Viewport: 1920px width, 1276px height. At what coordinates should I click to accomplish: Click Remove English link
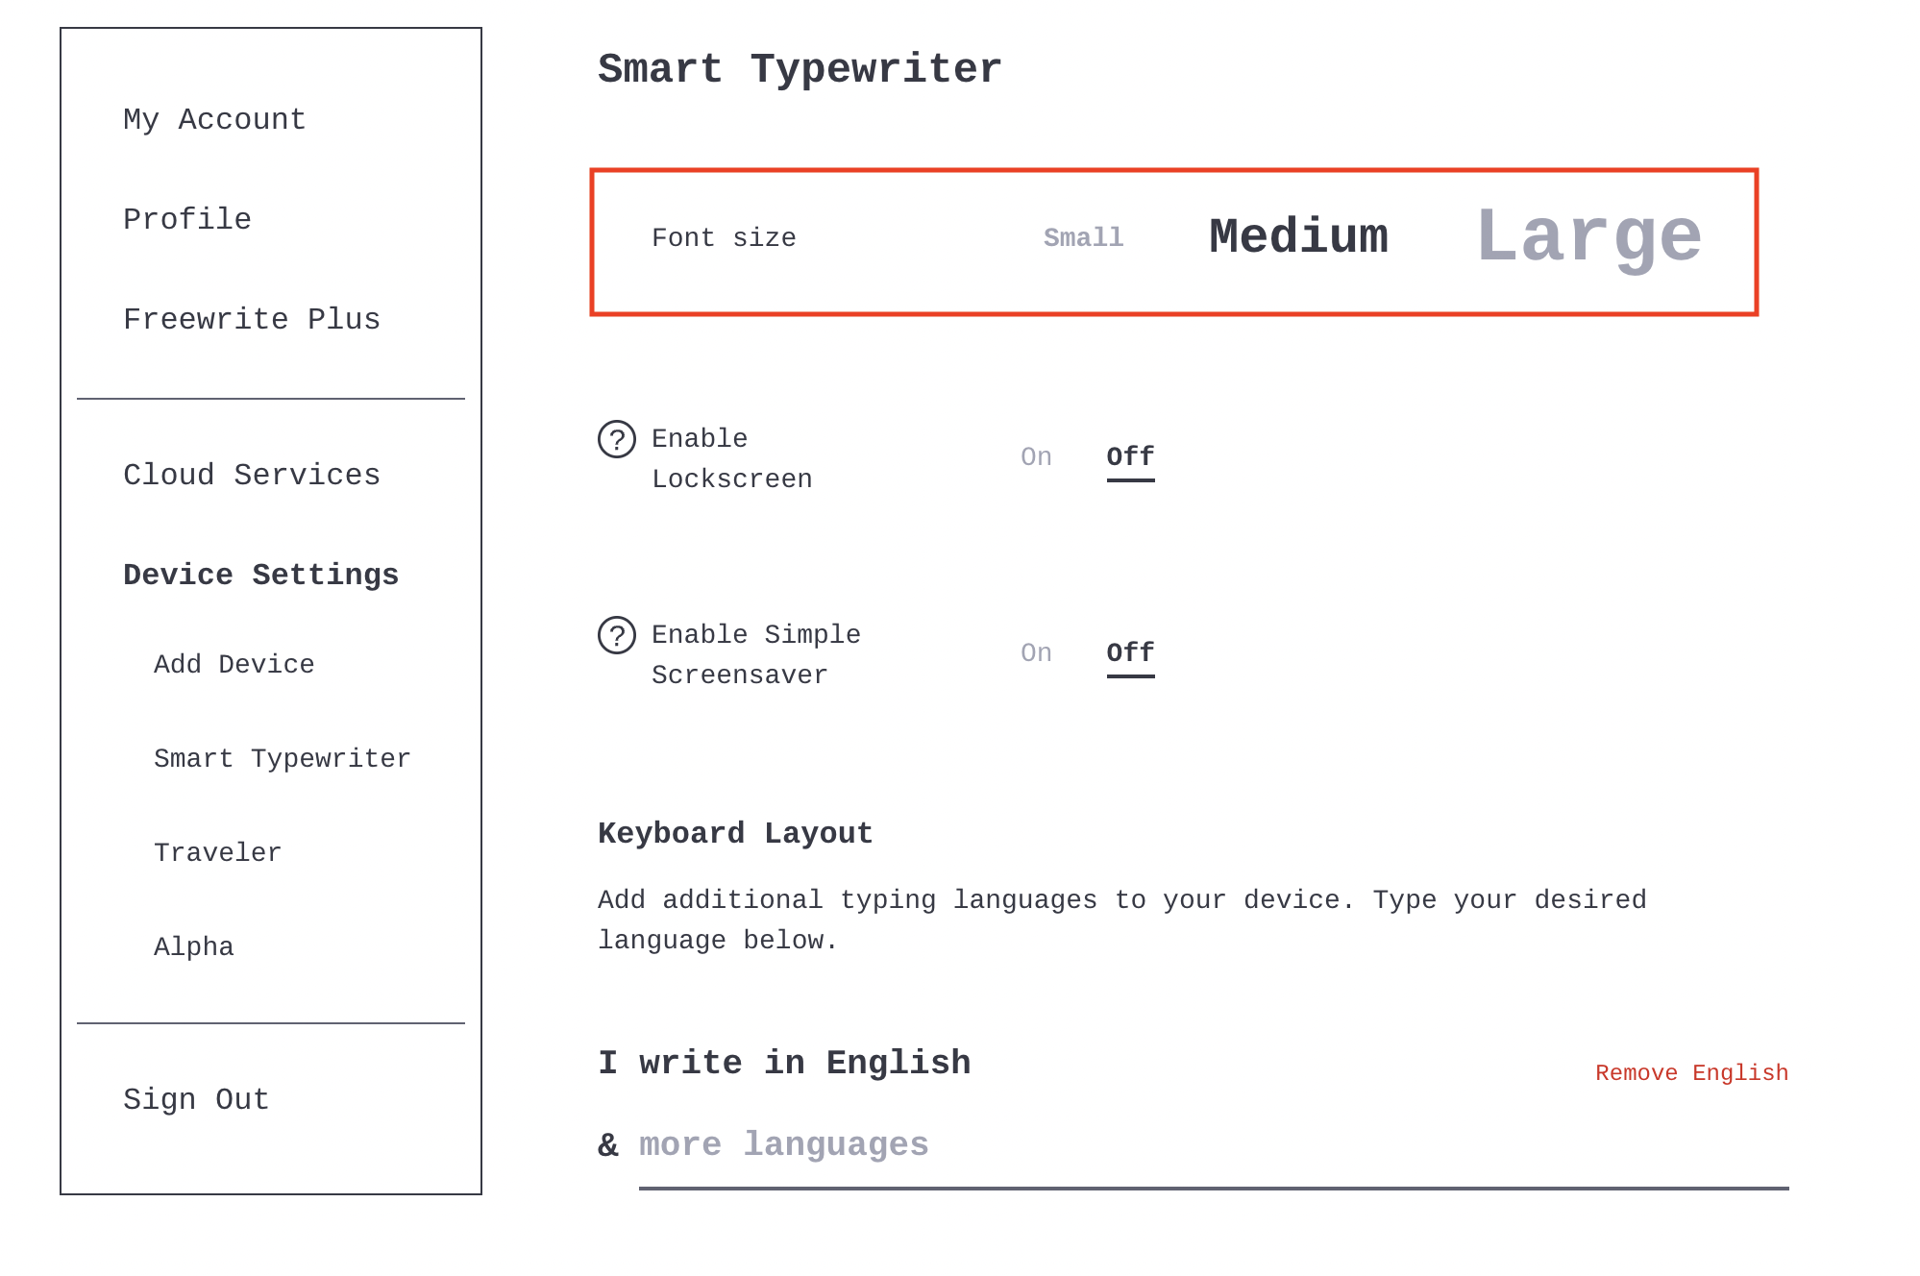point(1691,1072)
